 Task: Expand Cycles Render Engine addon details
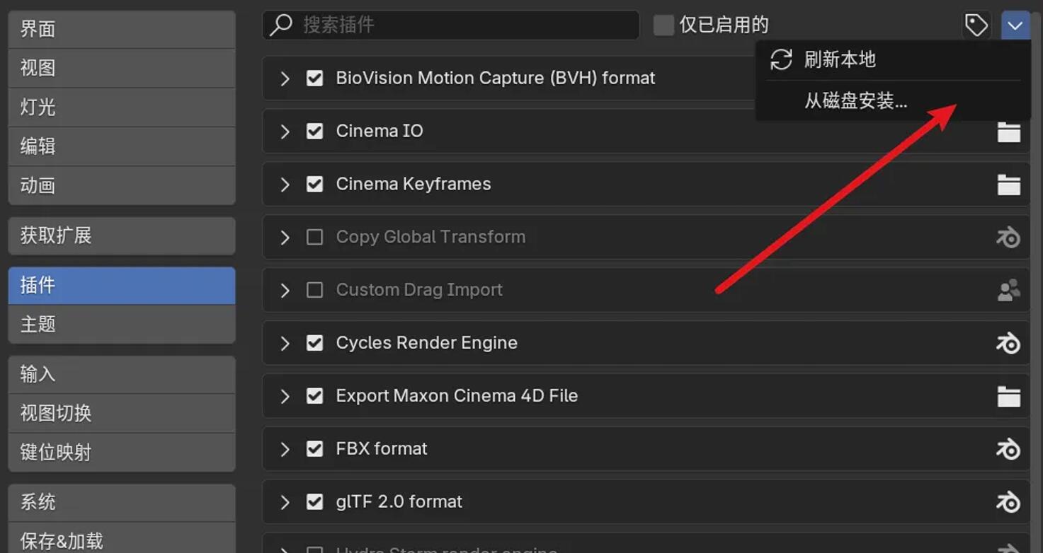point(285,343)
